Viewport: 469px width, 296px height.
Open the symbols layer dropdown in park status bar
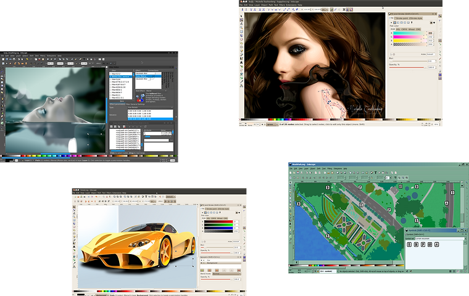(329, 271)
